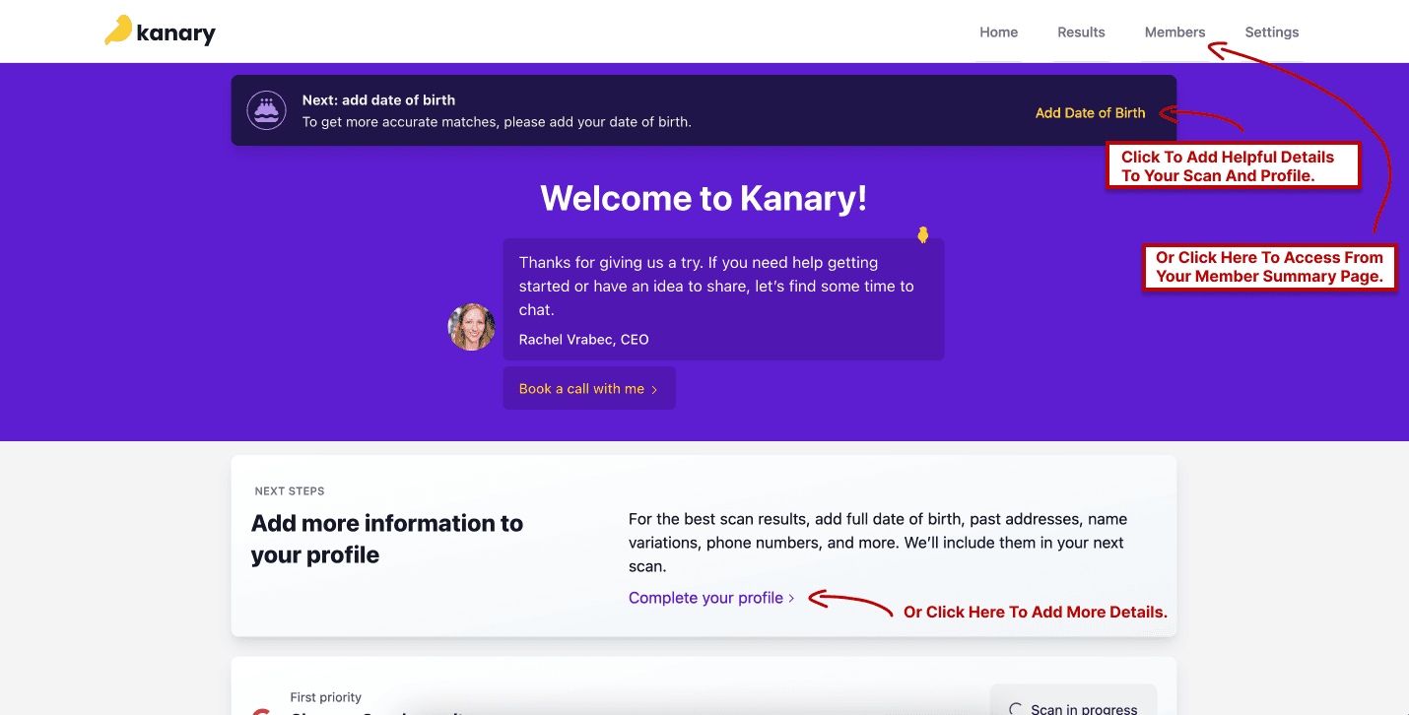This screenshot has height=715, width=1409.
Task: Click the kanary wordmark text
Action: click(175, 33)
